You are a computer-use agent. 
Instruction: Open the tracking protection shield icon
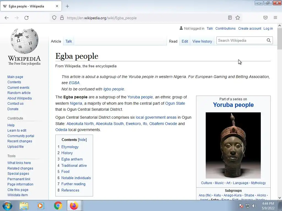tap(54, 18)
